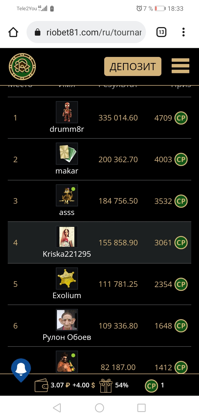Open the hamburger menu
The width and height of the screenshot is (199, 420).
[x=180, y=66]
